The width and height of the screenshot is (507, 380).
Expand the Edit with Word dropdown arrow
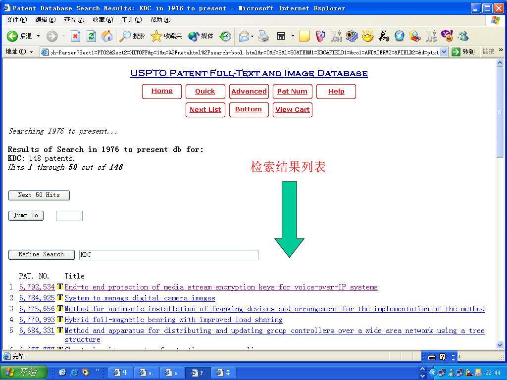[x=293, y=36]
